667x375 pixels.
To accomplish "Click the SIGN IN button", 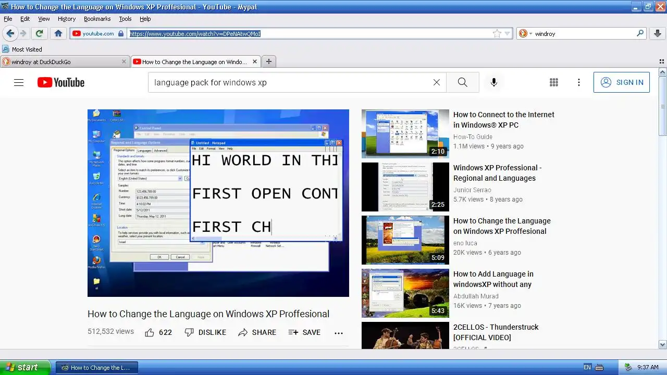I will coord(622,82).
